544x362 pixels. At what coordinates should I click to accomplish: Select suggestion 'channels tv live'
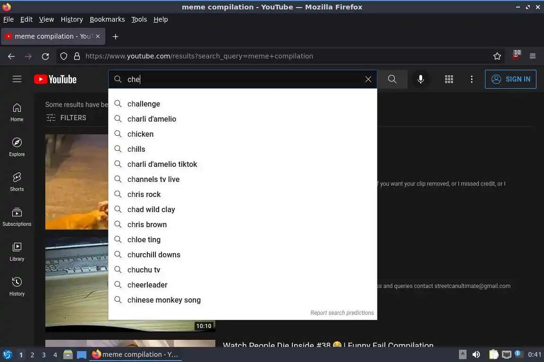click(243, 179)
